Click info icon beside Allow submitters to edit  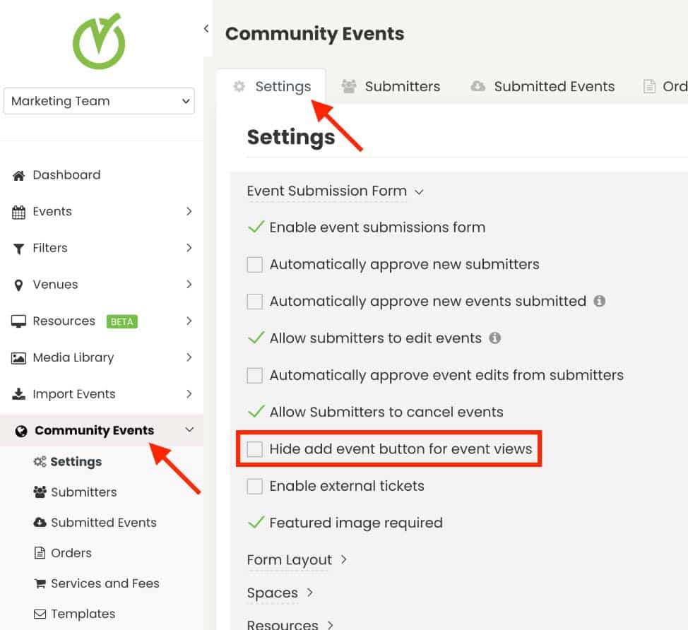495,338
